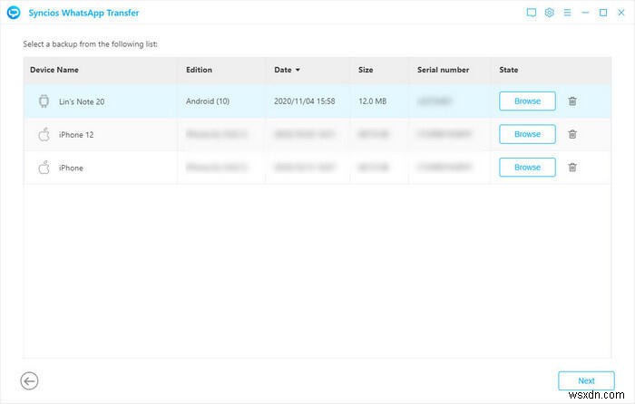
Task: Select the Lin's Note 20 device name
Action: (x=82, y=102)
